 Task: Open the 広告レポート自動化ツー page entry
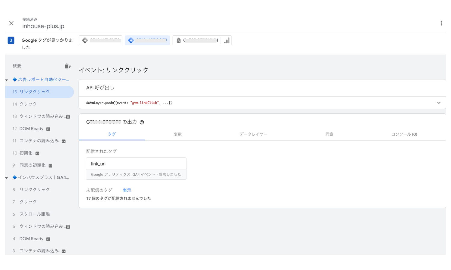coord(41,79)
